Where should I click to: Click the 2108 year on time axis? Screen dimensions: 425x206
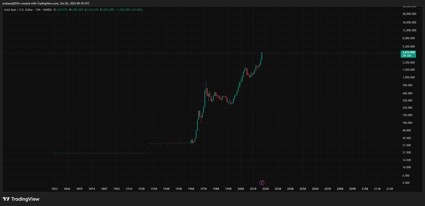(x=364, y=189)
